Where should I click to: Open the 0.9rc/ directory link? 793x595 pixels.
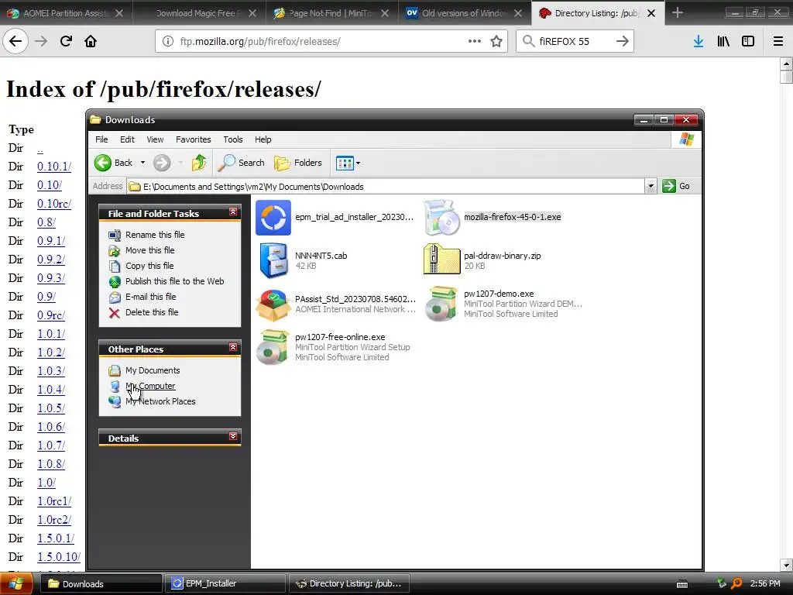click(x=51, y=315)
